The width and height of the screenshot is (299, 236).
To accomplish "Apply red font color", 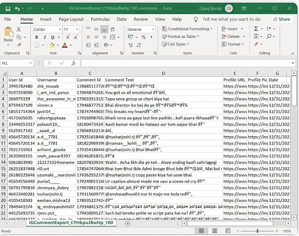I will (x=65, y=45).
